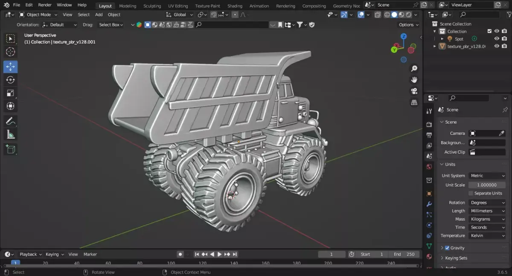Switch to solid viewport shading

(x=394, y=15)
